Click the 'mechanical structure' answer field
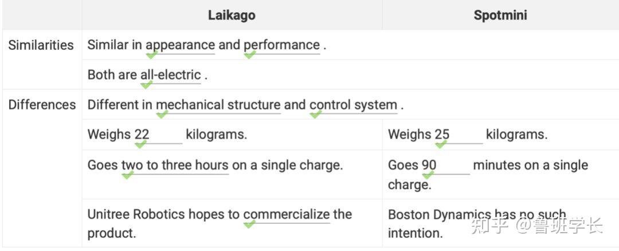This screenshot has width=619, height=251. tap(218, 105)
